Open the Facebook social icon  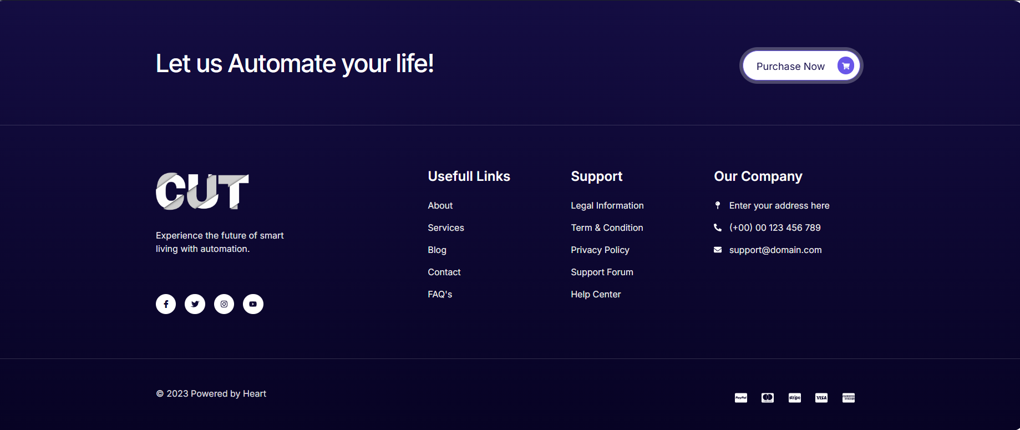pos(166,304)
